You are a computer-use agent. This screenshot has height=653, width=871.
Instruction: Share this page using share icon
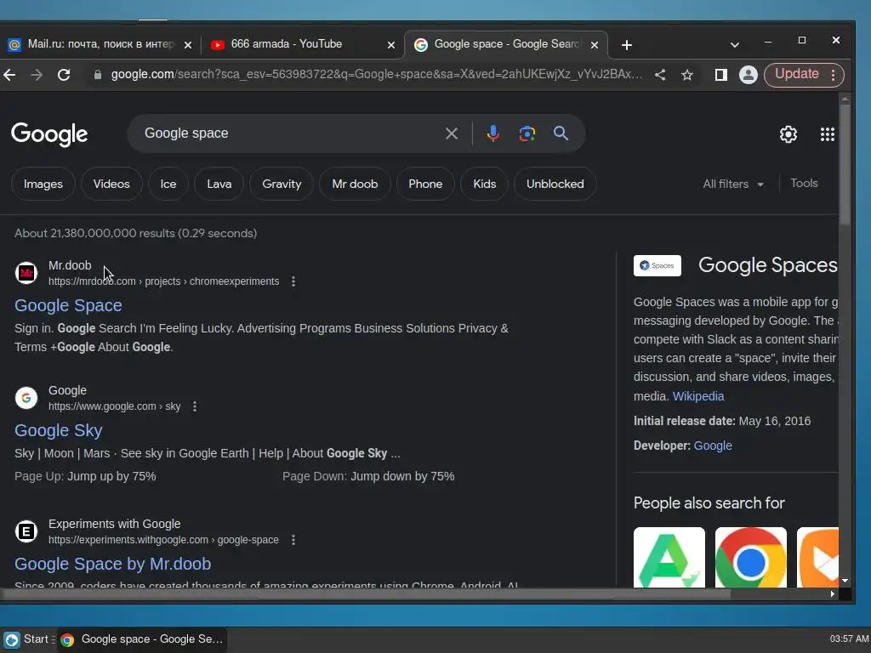click(660, 75)
